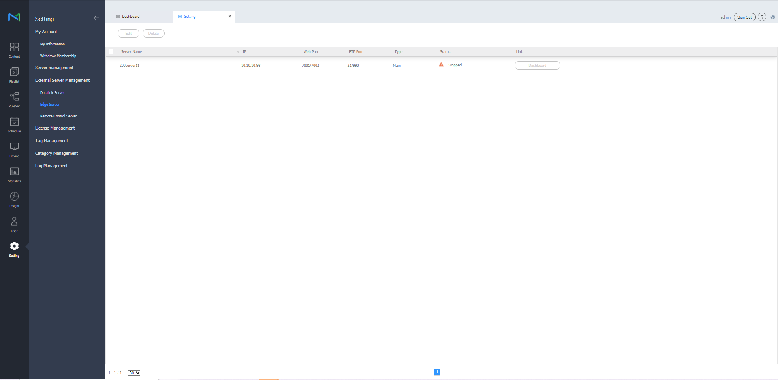This screenshot has height=380, width=778.
Task: Open the Playlist section icon
Action: click(x=14, y=75)
